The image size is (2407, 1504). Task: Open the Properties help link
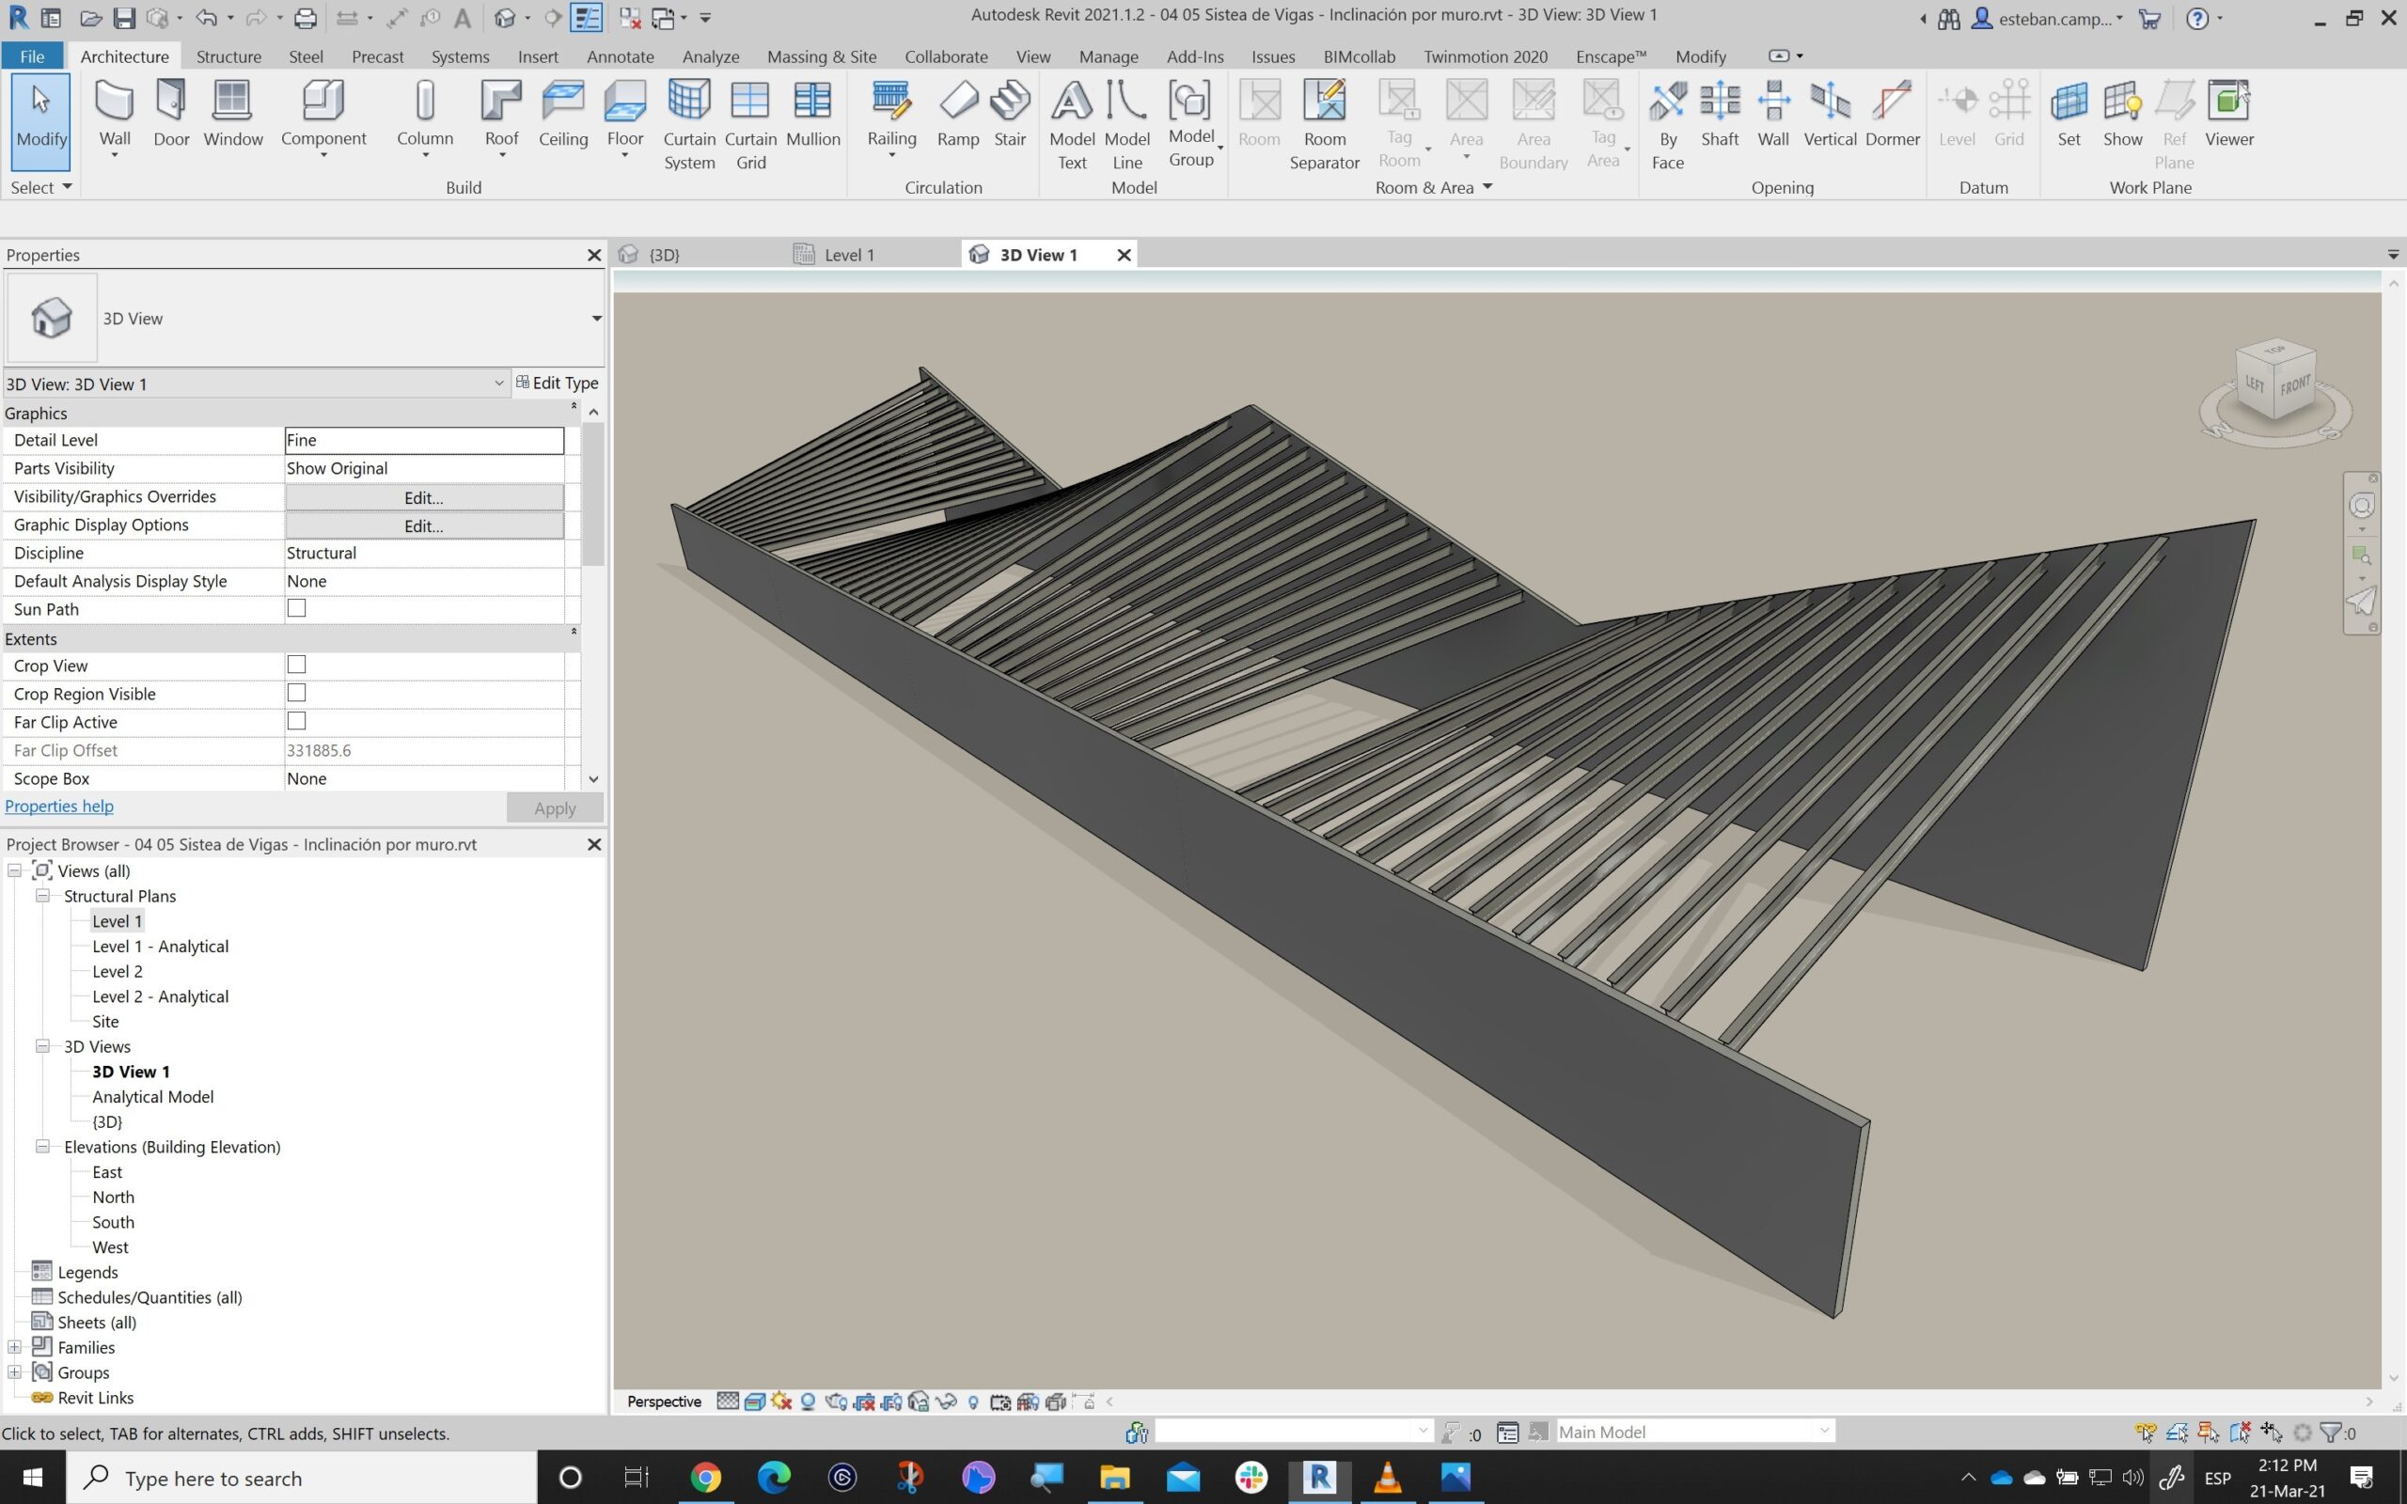pyautogui.click(x=58, y=806)
